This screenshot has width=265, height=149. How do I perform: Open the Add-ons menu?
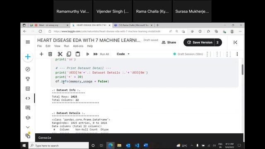coord(78,46)
